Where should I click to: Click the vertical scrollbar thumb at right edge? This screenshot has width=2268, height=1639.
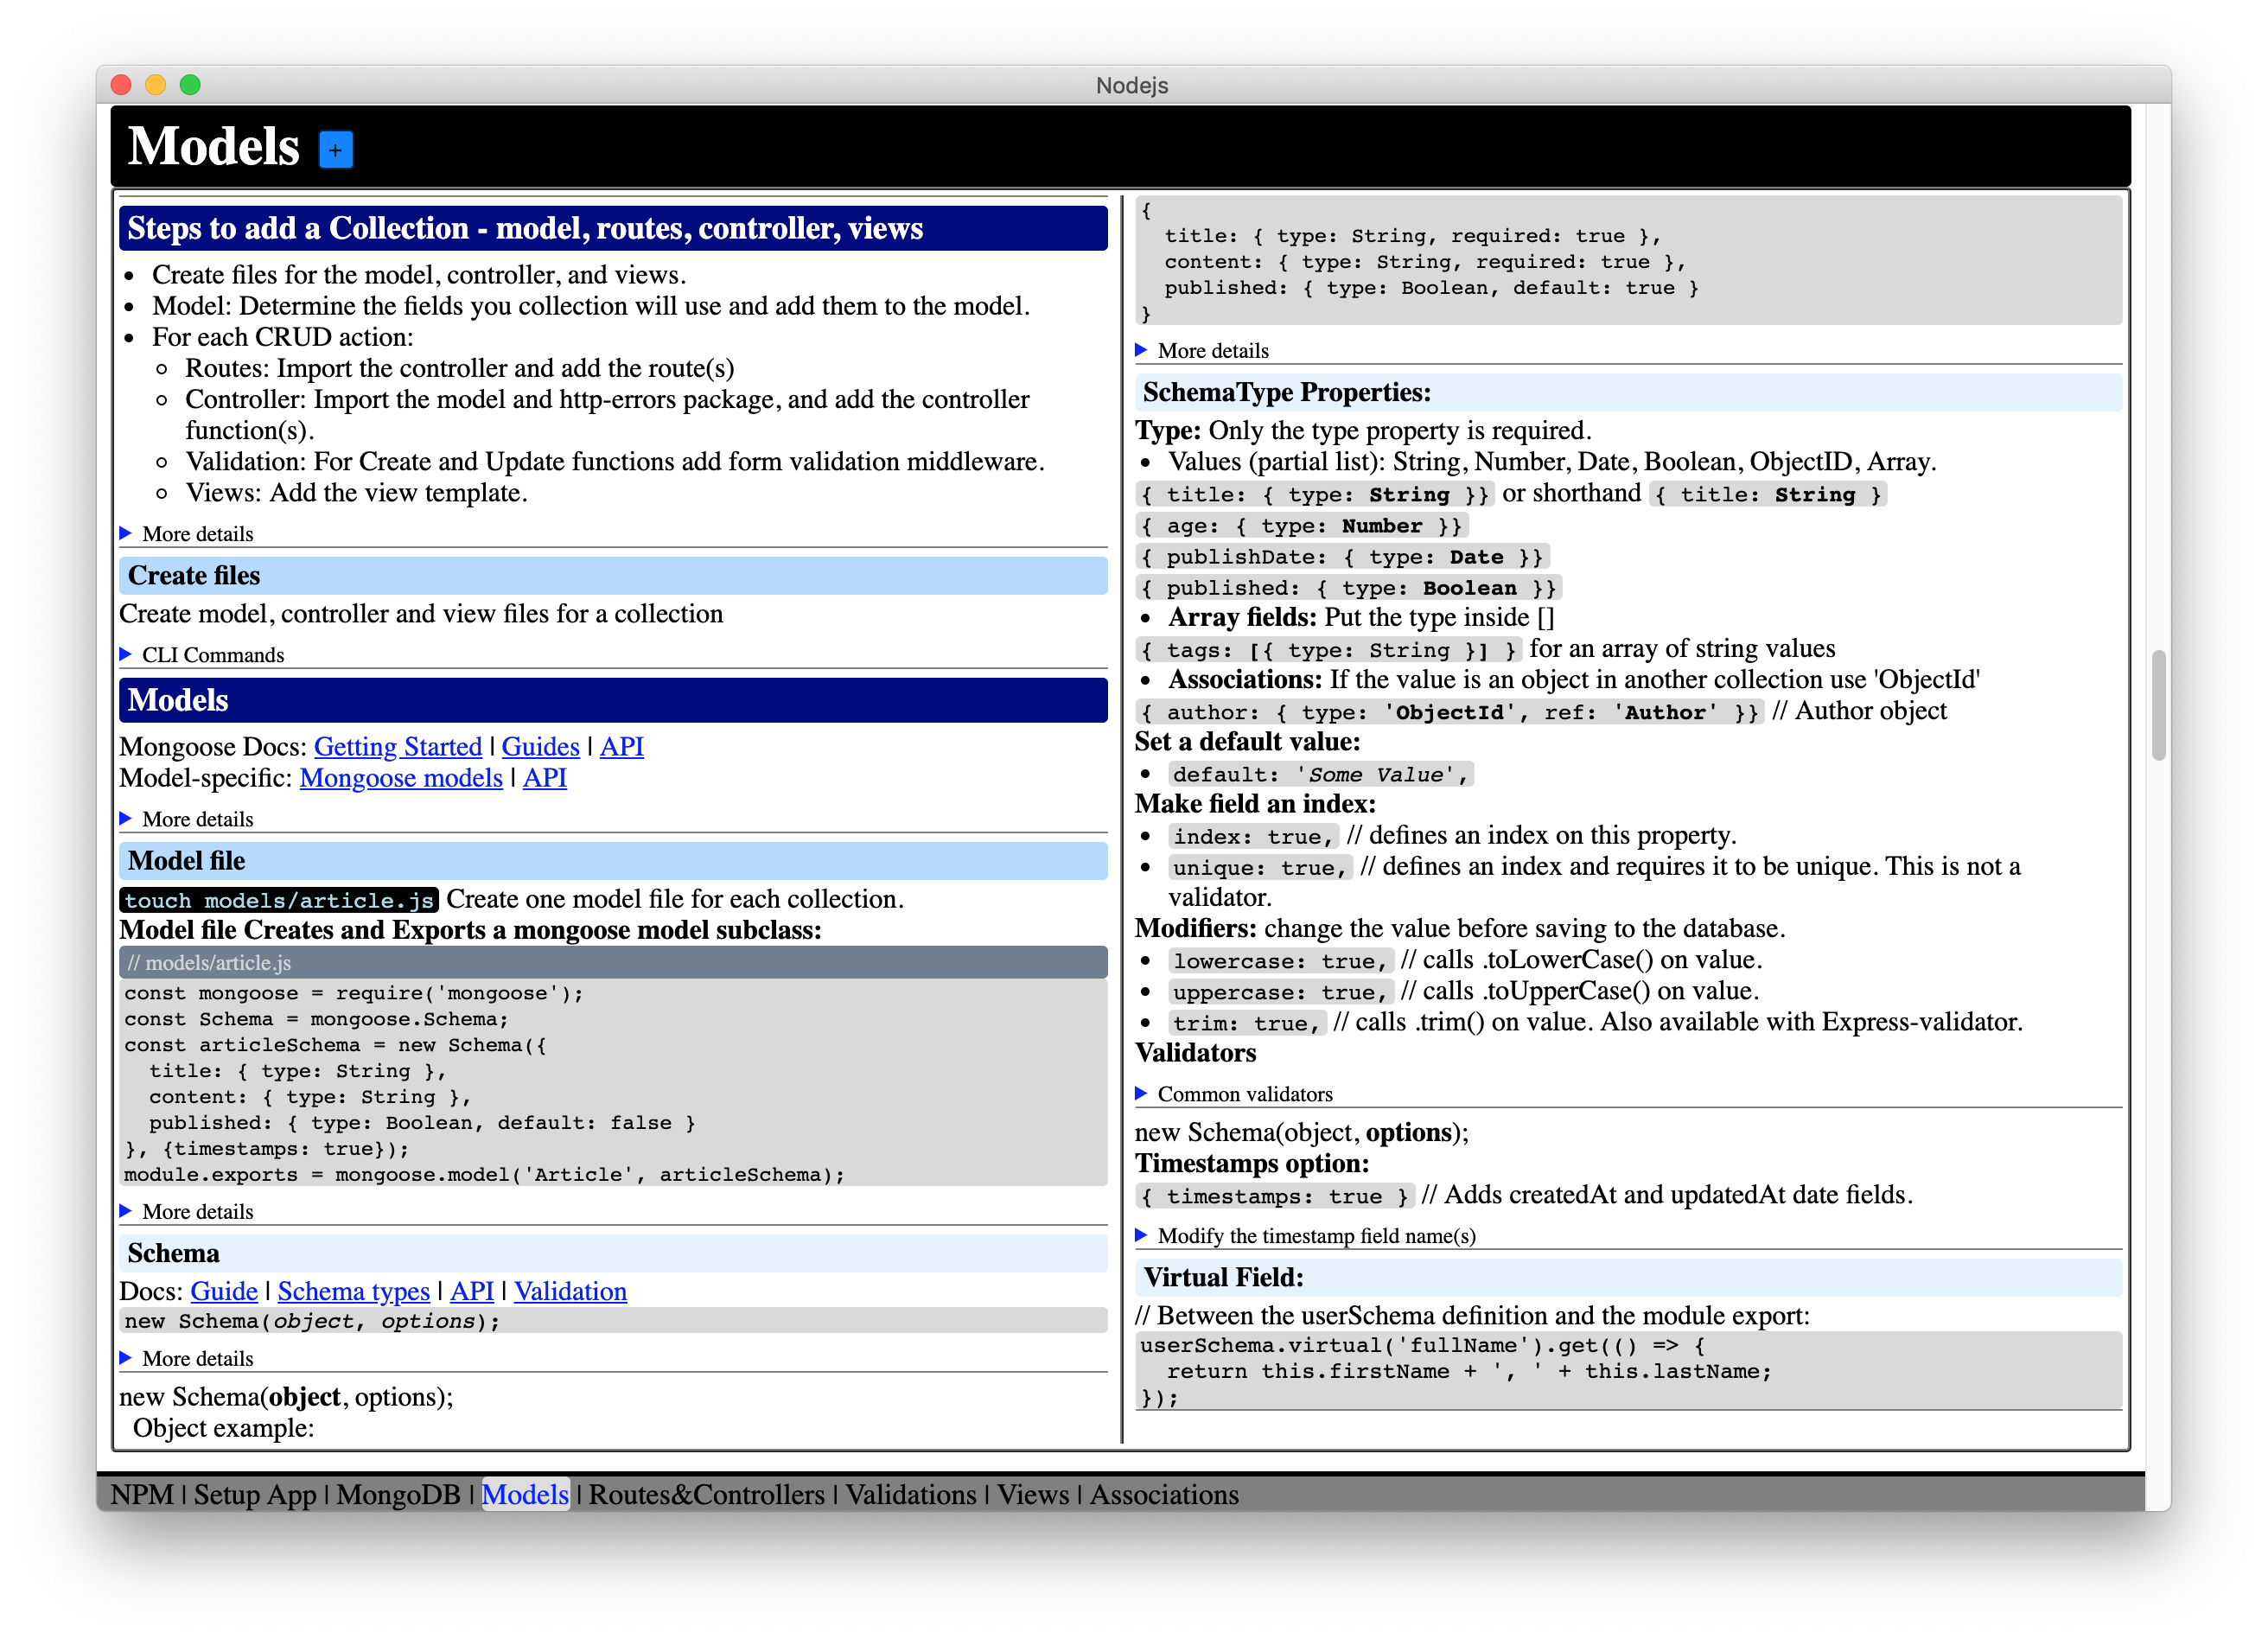(x=2158, y=706)
